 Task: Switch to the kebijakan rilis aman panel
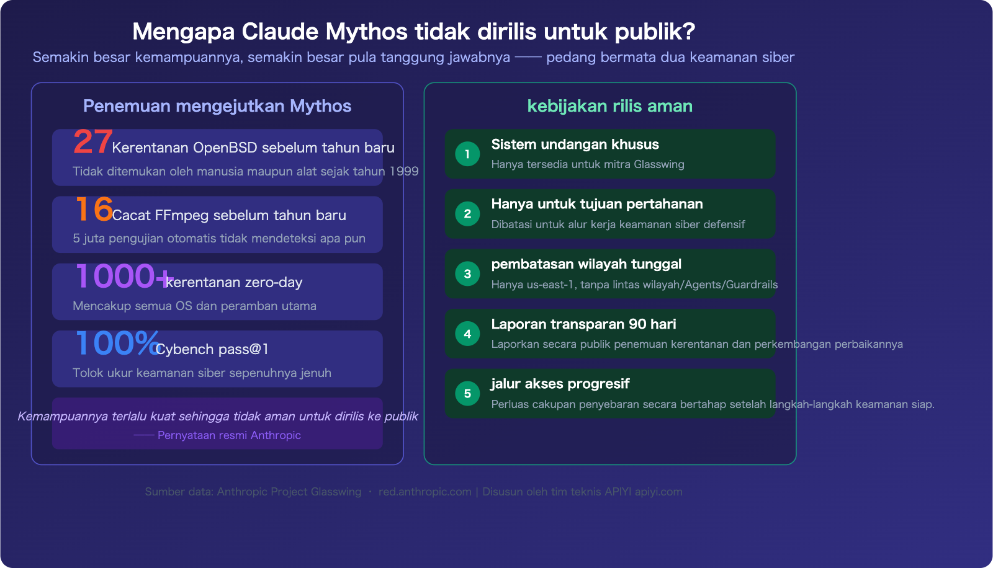click(609, 106)
